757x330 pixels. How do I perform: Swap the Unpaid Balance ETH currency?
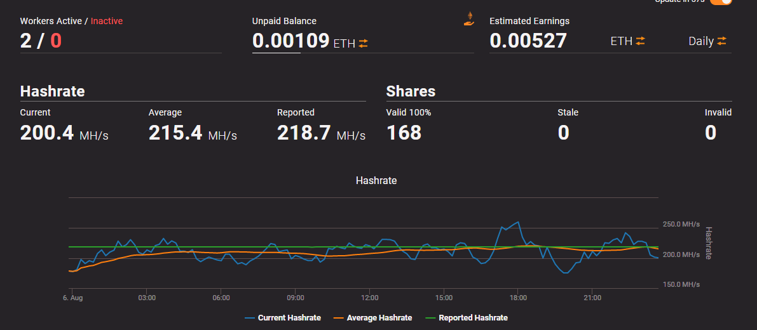point(363,43)
